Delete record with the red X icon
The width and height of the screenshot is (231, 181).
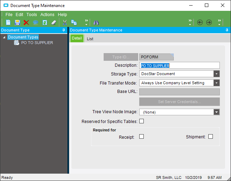(x=27, y=23)
